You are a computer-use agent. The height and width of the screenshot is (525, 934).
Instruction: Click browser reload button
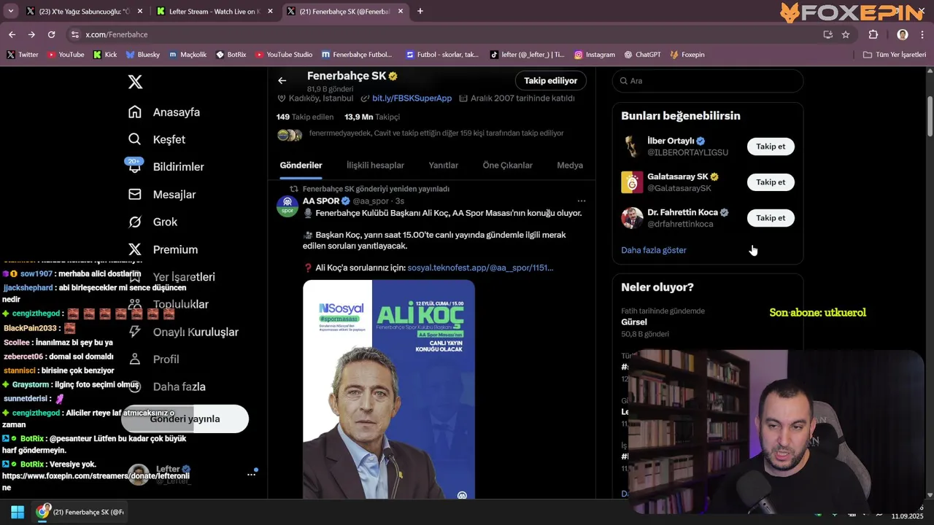(51, 34)
